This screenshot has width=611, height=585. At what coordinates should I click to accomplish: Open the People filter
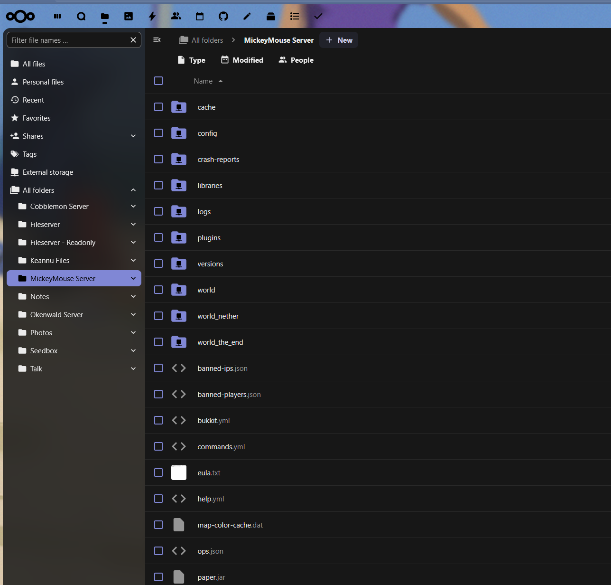point(296,60)
